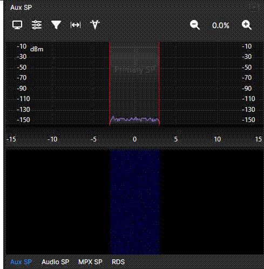
Task: Click the faint pin icon in title bar
Action: [x=255, y=8]
